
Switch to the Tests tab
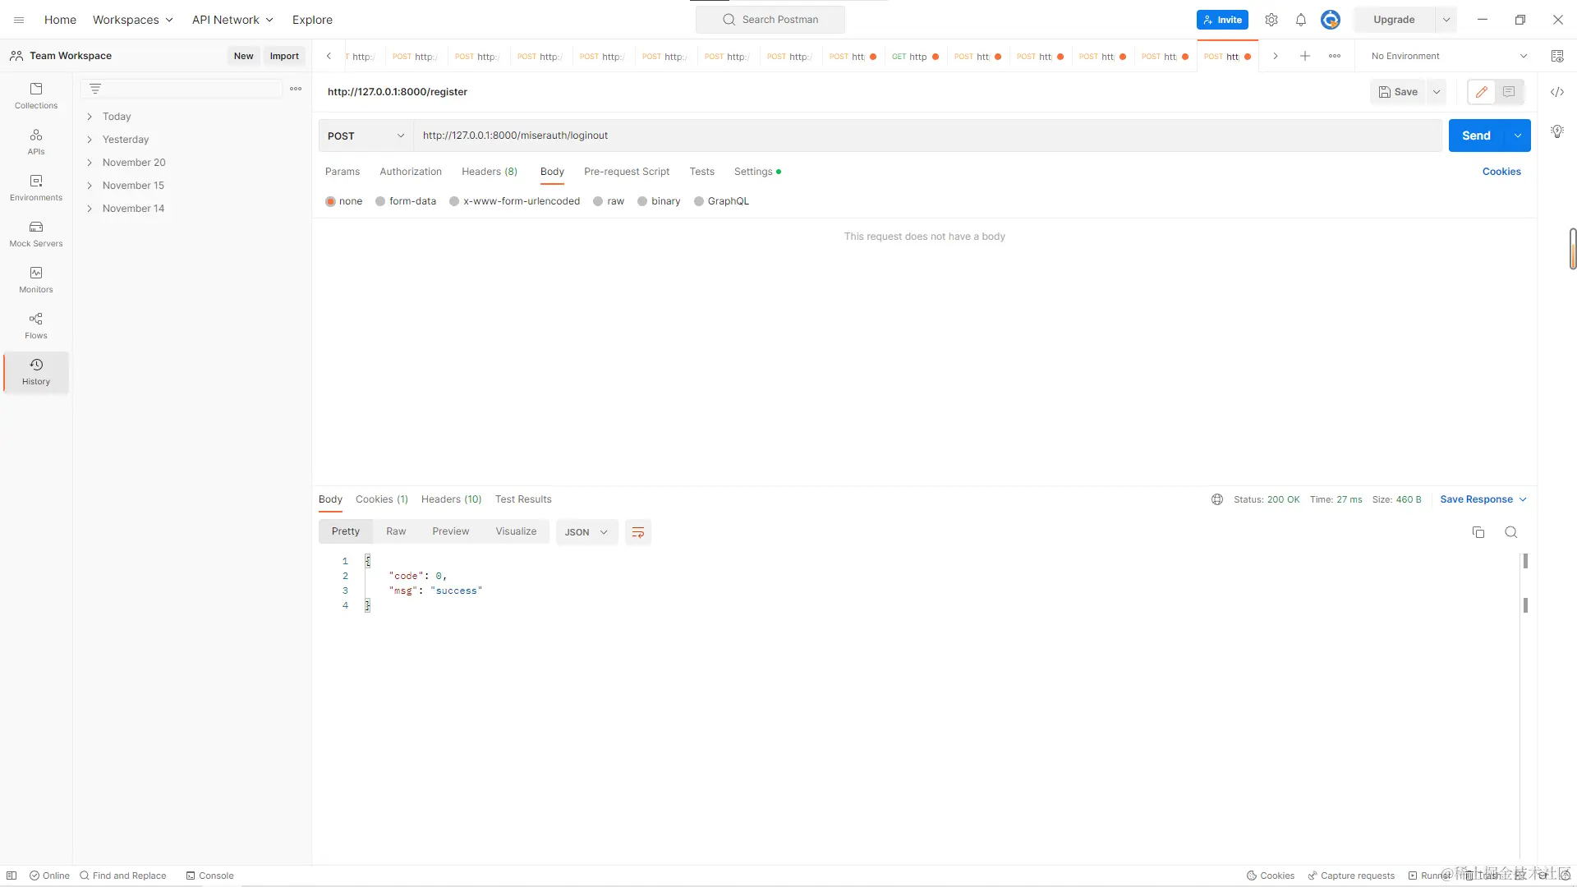click(702, 172)
